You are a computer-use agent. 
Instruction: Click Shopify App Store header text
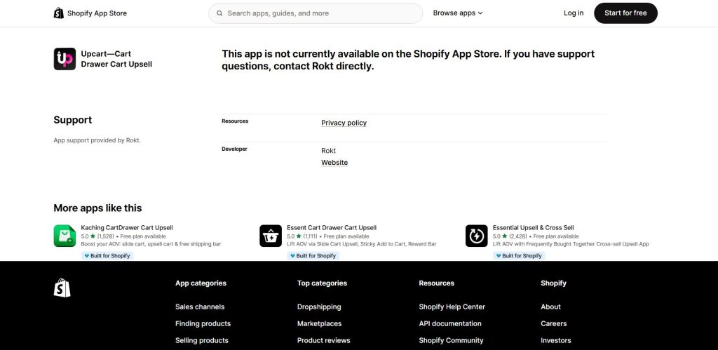(97, 13)
